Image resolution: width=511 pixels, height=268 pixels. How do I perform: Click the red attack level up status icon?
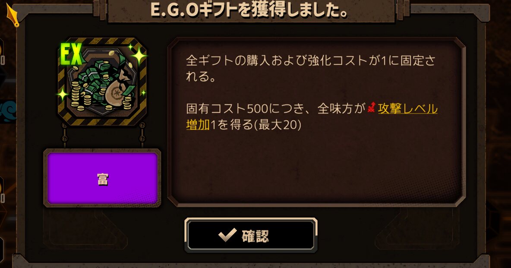(372, 107)
